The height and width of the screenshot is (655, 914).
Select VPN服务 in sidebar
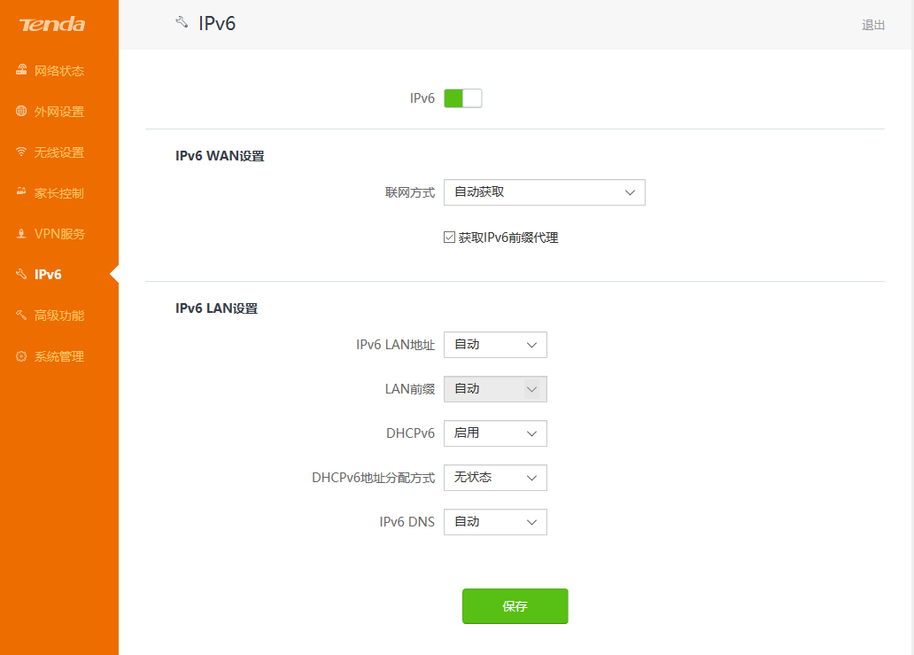[x=59, y=234]
